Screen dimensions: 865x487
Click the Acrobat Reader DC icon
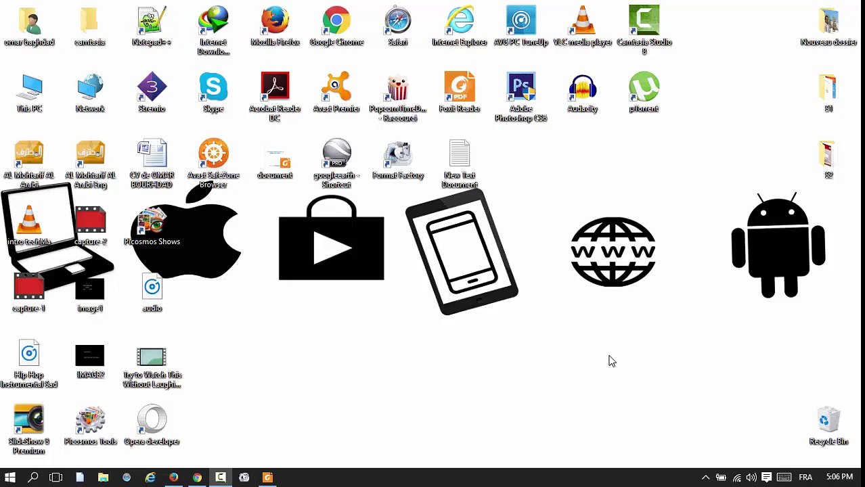[x=275, y=88]
